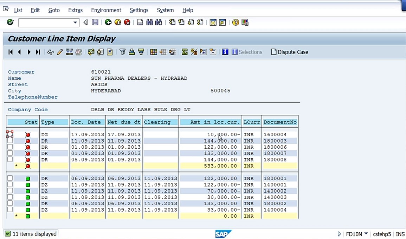This screenshot has width=406, height=239.
Task: Open the Help menu
Action: pos(188,10)
